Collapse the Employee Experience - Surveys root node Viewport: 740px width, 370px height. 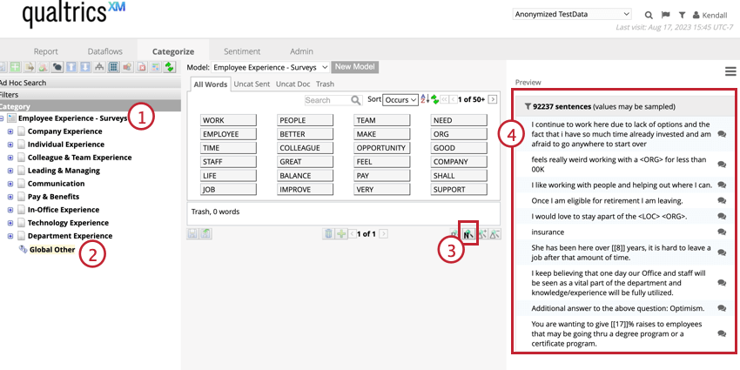(2, 118)
